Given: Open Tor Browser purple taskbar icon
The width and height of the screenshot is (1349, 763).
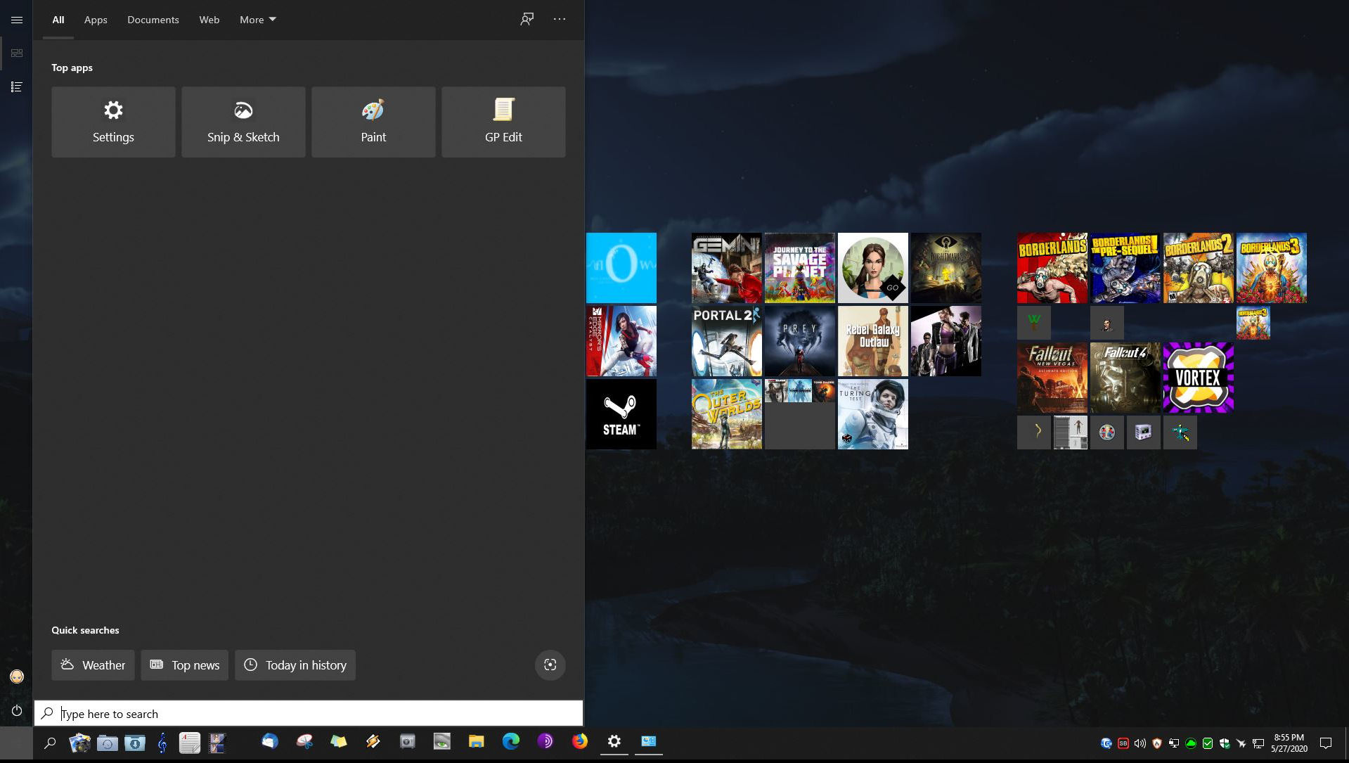Looking at the screenshot, I should (546, 741).
